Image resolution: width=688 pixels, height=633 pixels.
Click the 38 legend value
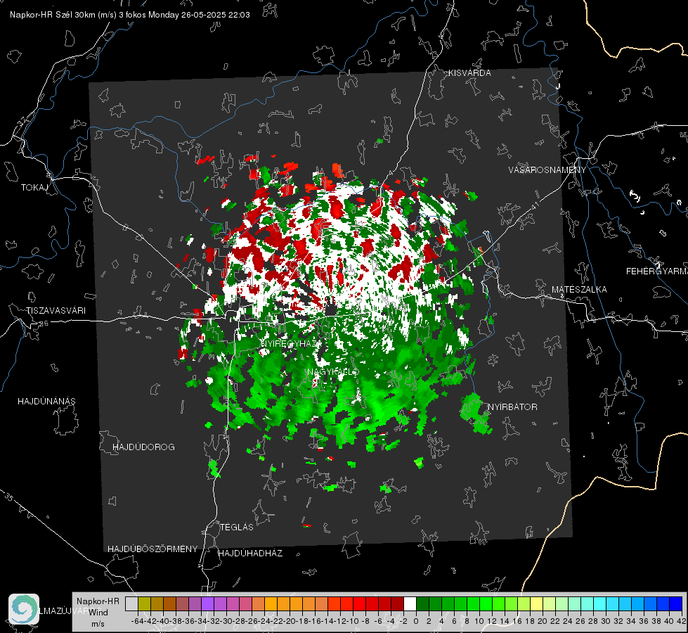click(x=657, y=621)
